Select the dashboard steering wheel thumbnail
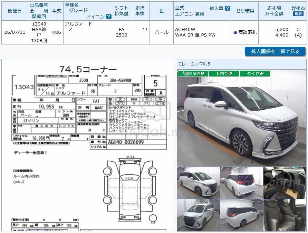The height and width of the screenshot is (233, 308). (285, 183)
